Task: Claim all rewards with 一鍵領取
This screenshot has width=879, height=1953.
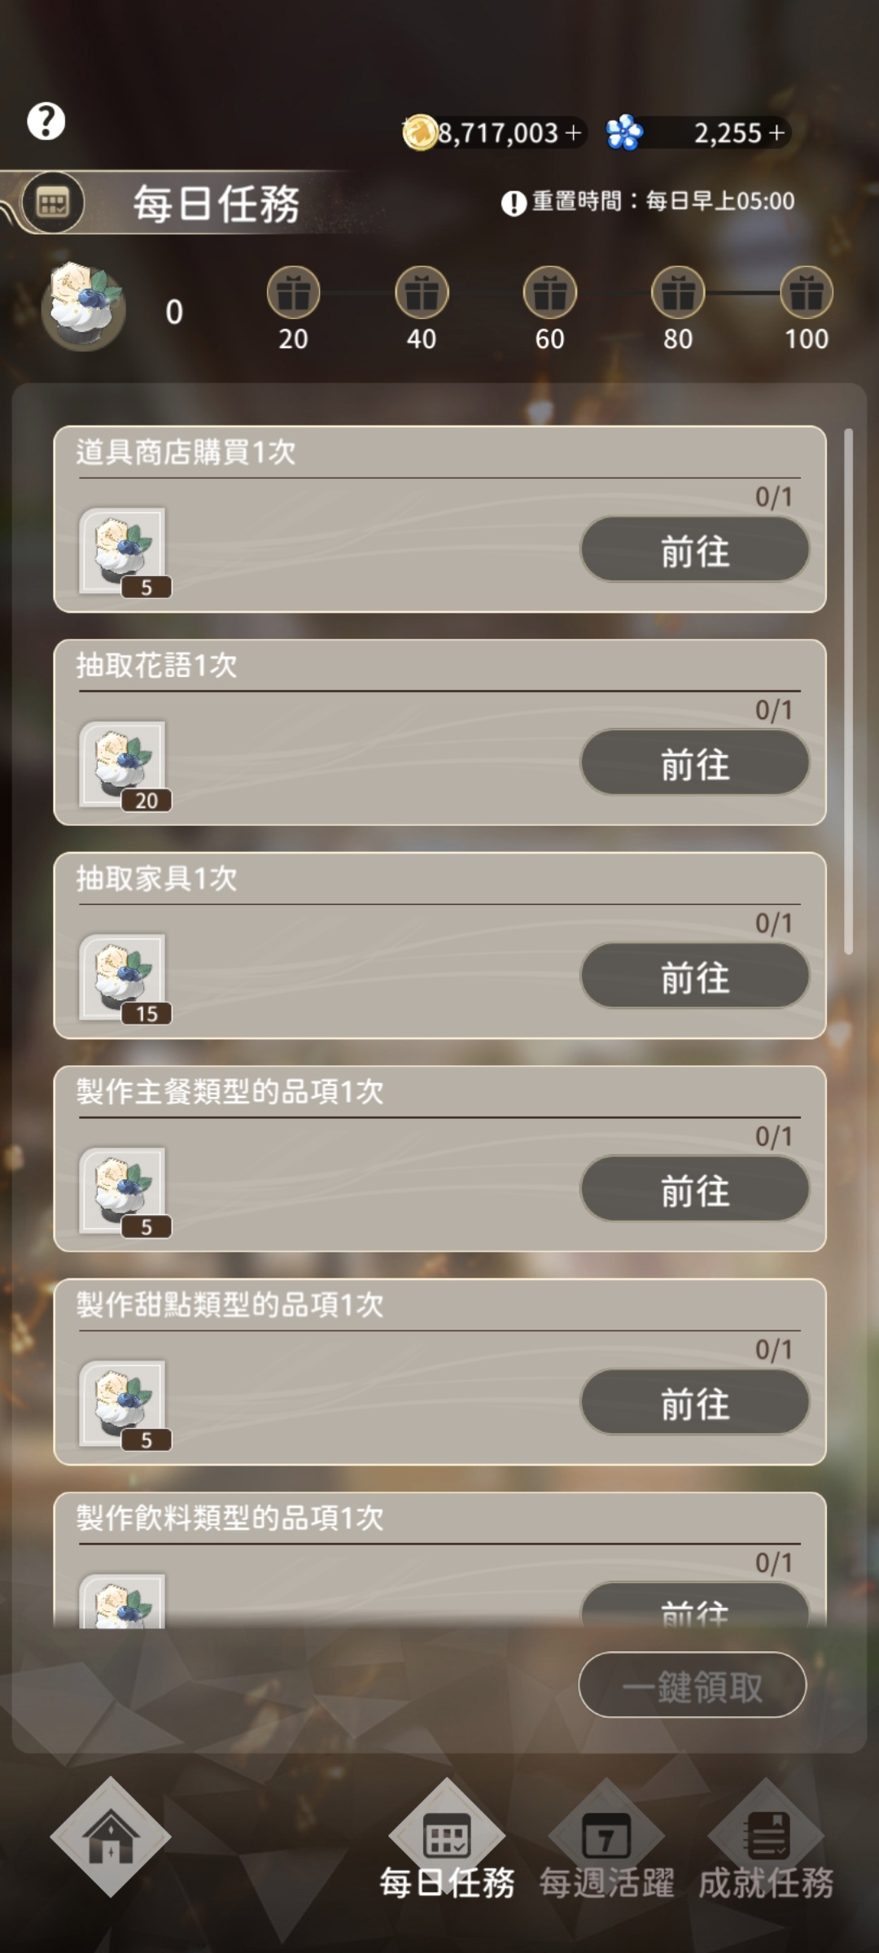Action: tap(693, 1684)
